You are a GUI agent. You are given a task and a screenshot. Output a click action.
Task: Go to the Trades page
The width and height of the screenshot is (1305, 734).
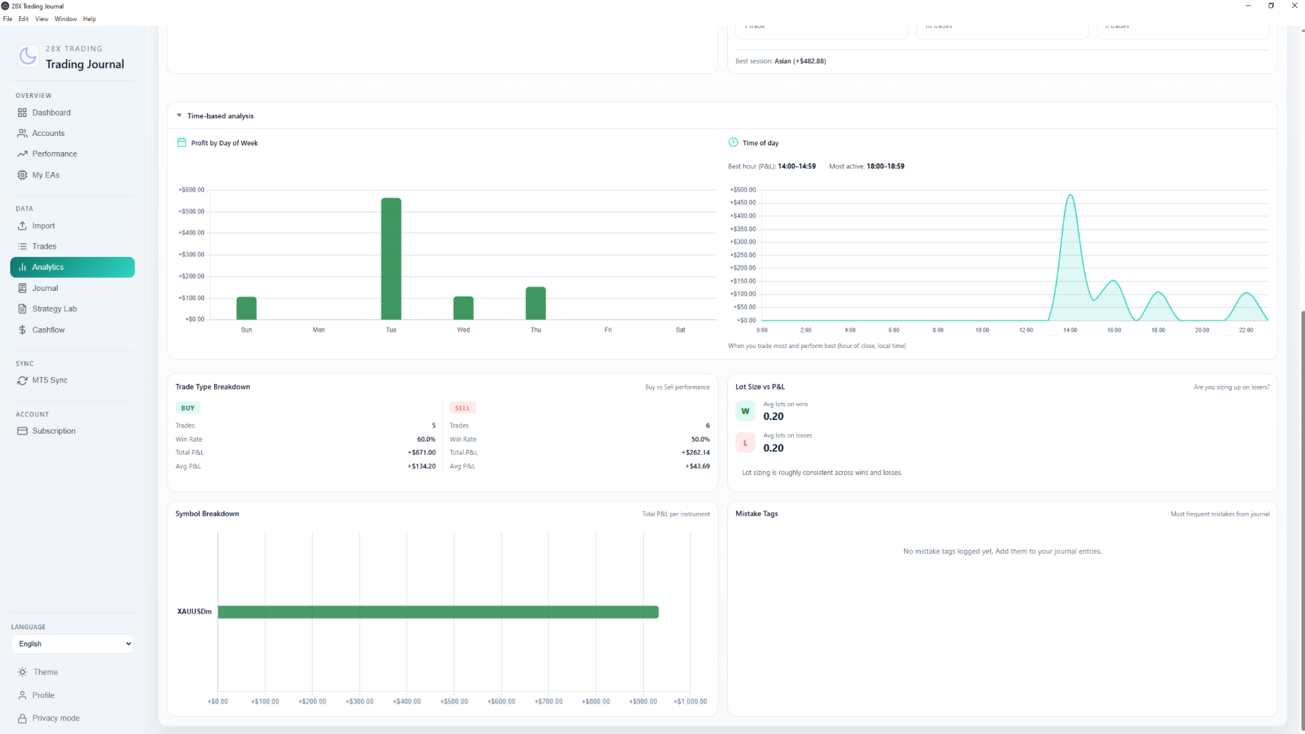tap(44, 247)
